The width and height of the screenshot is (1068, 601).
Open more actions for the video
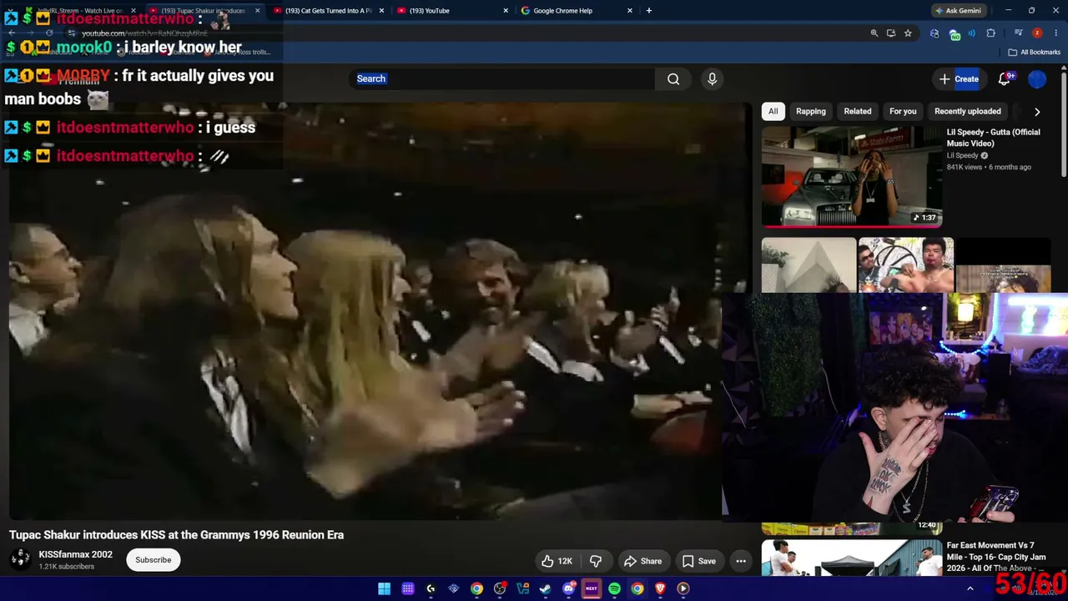(741, 561)
